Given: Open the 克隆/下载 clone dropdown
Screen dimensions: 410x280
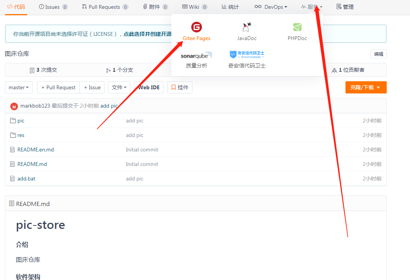Looking at the screenshot, I should click(366, 87).
